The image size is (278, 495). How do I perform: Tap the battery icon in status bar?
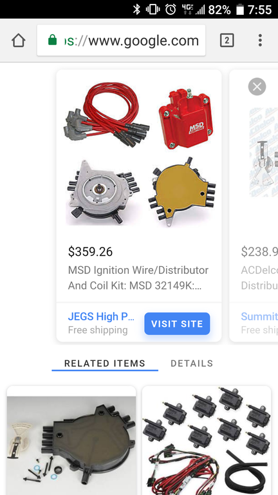tap(240, 10)
